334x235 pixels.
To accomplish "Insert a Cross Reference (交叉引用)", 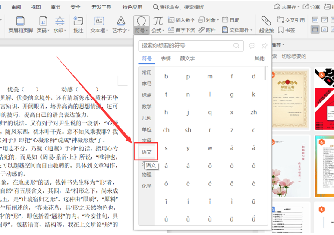I will coord(291,20).
